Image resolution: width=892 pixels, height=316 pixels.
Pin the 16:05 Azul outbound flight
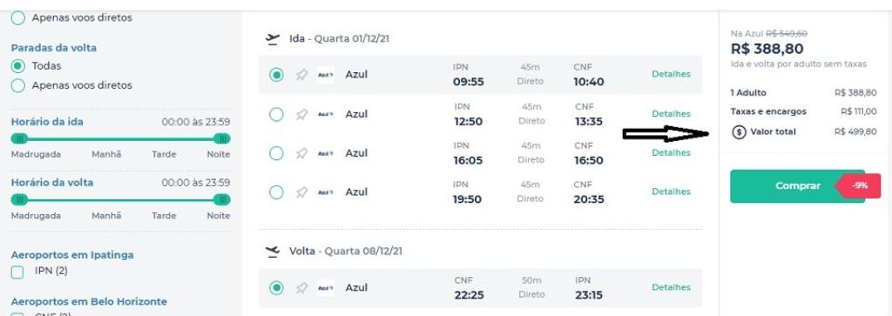[x=301, y=153]
